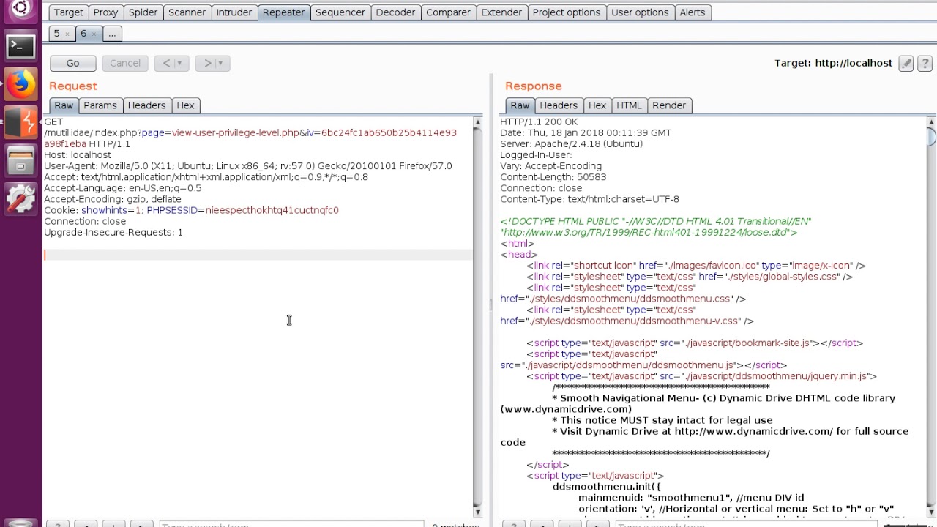Go to the Scanner tab
This screenshot has width=937, height=527.
[x=187, y=12]
